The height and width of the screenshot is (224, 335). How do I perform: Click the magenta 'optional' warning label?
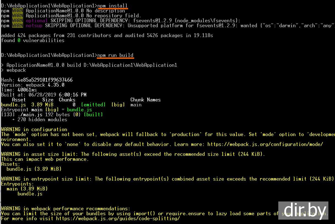point(37,21)
